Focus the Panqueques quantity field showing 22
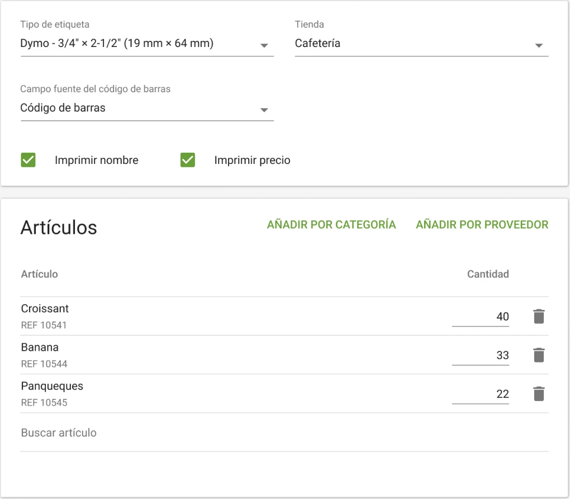 [480, 394]
